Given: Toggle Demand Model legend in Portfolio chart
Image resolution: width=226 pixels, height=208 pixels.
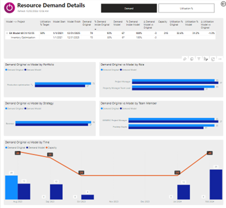Looking at the screenshot, I should [x=33, y=70].
